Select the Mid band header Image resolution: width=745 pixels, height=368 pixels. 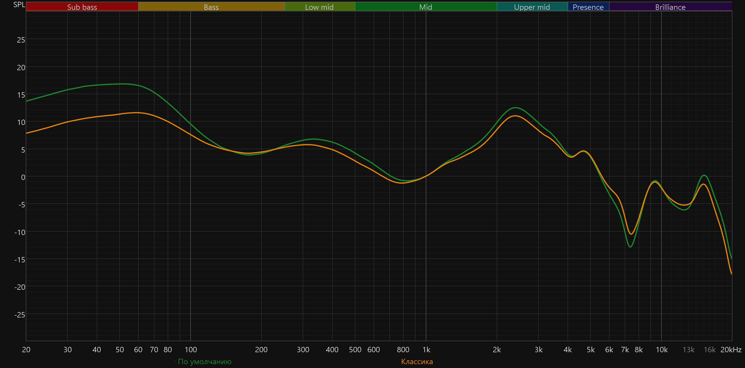click(x=426, y=7)
